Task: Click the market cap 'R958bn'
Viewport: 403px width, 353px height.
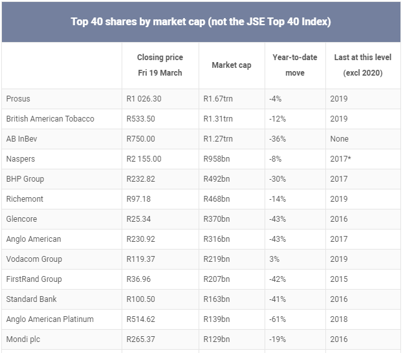Action: click(217, 159)
